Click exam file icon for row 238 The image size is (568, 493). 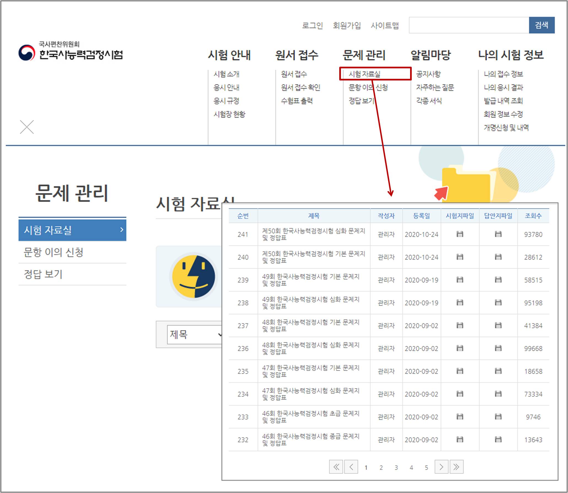point(460,303)
